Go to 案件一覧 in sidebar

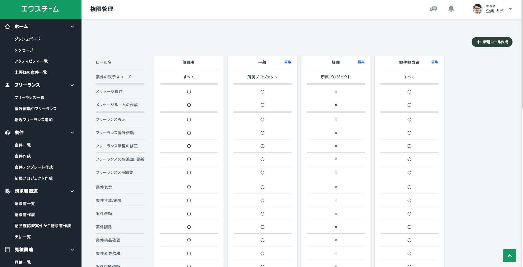(23, 145)
